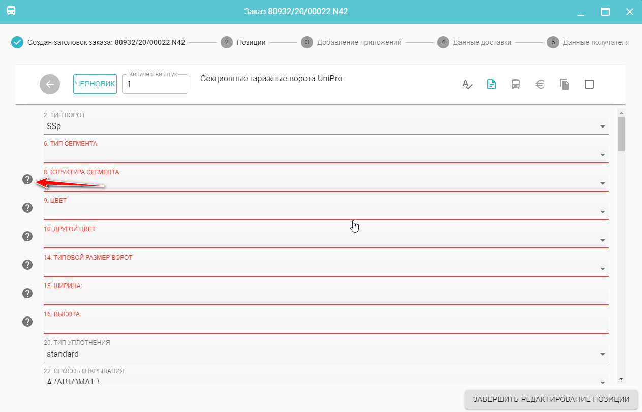The image size is (642, 412).
Task: Expand the Типовой размер ворот dropdown
Action: tap(602, 269)
